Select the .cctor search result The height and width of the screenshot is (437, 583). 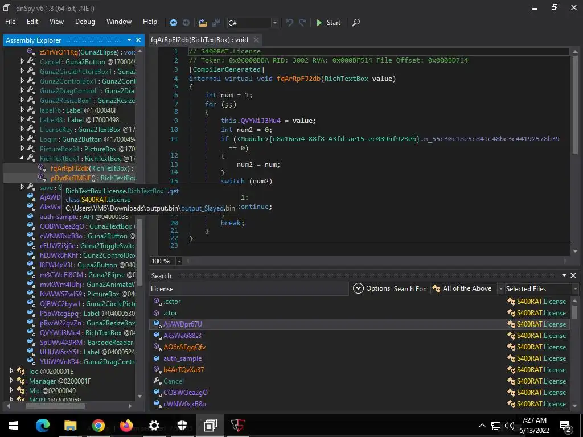(359, 302)
